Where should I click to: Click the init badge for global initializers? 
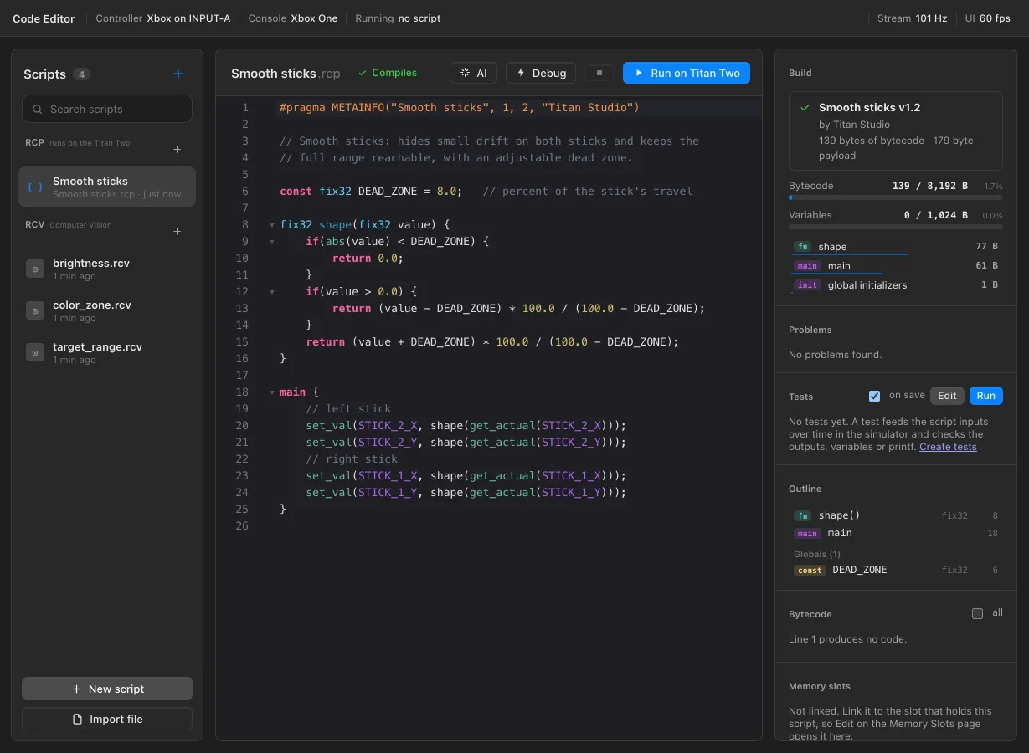pos(807,285)
